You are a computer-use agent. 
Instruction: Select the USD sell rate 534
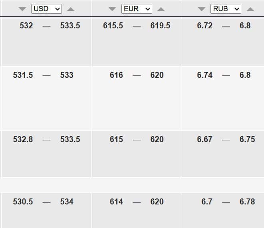click(67, 202)
